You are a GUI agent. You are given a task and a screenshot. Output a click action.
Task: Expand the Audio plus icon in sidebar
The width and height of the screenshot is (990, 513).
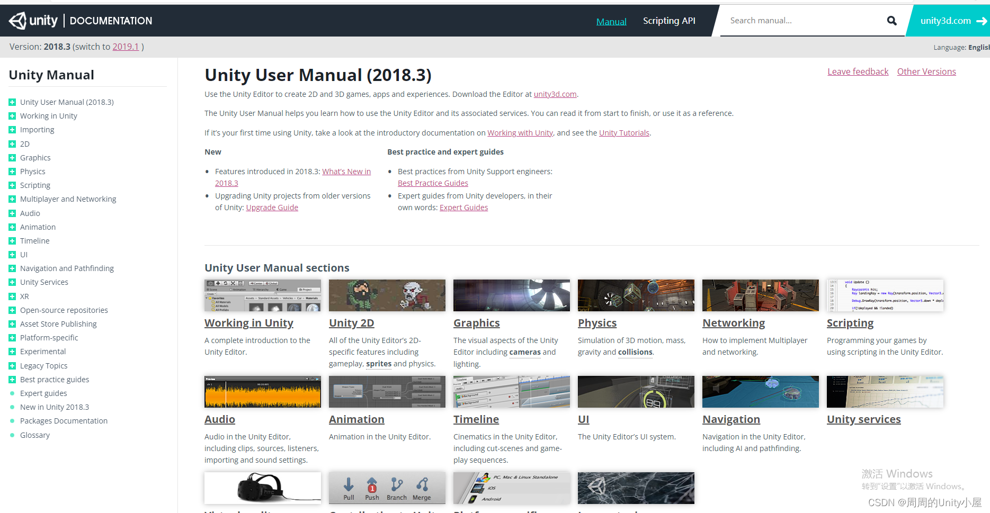tap(12, 213)
